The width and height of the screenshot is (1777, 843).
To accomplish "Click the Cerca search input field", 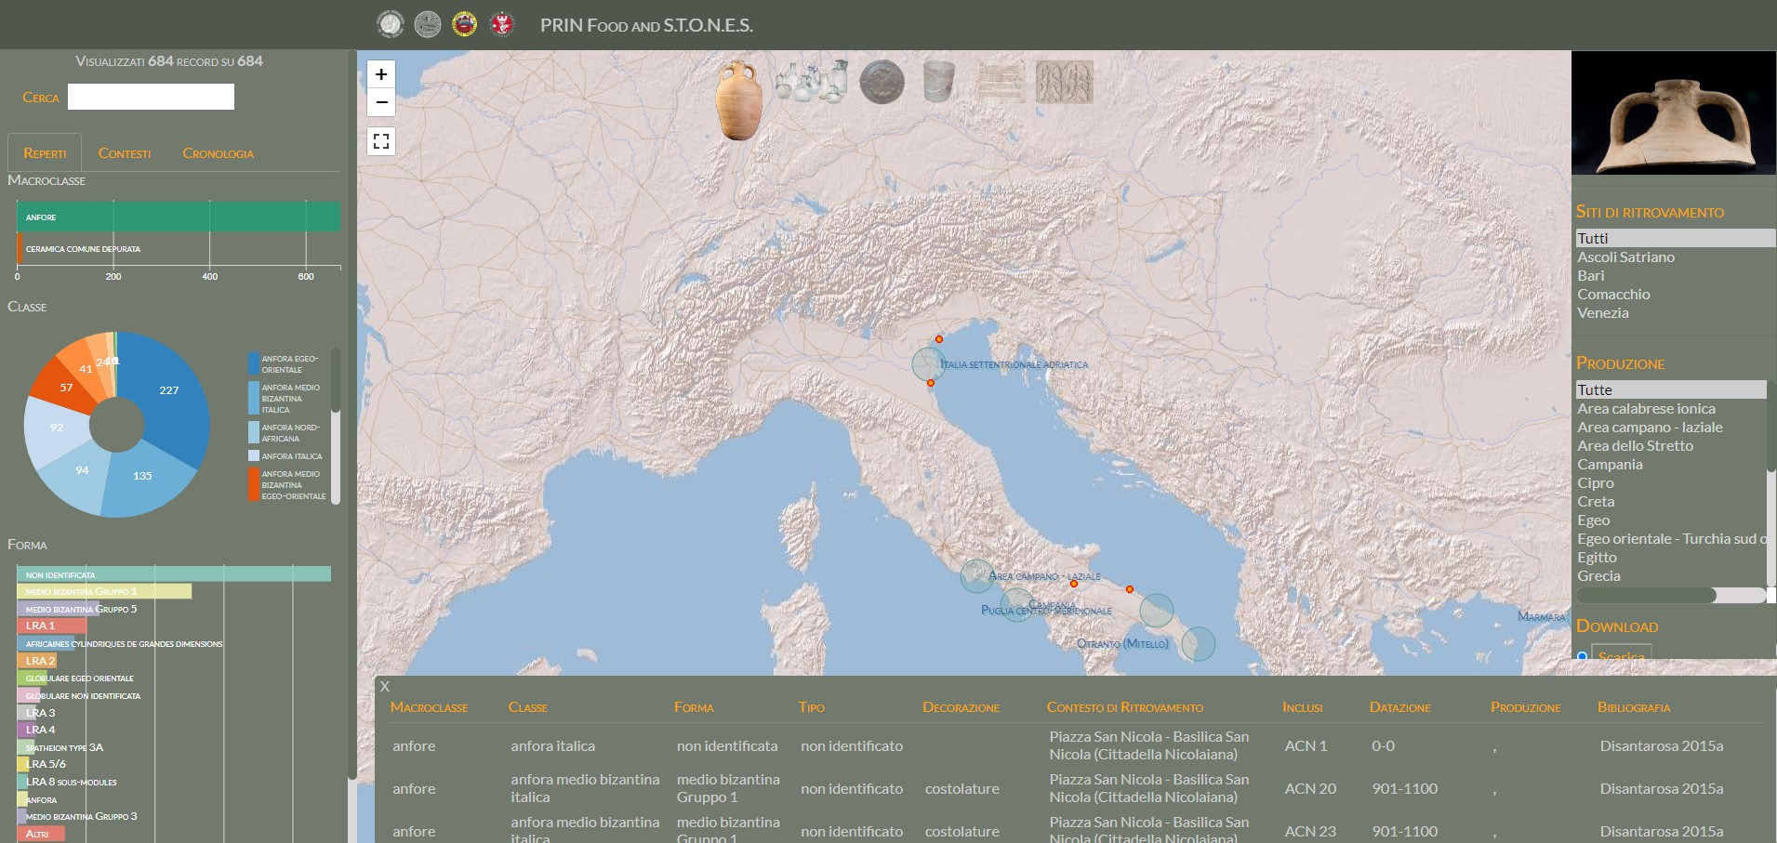I will point(151,97).
